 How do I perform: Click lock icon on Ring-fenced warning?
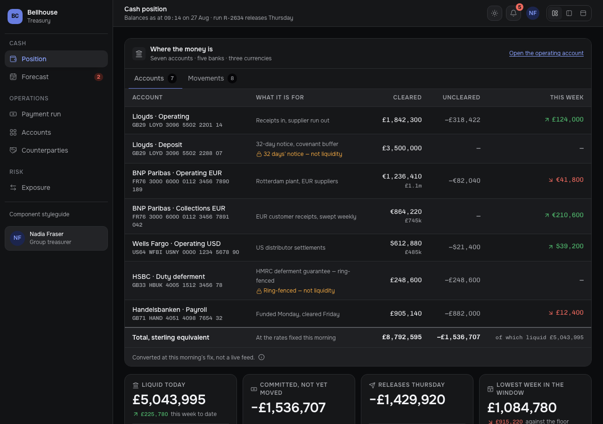point(259,291)
